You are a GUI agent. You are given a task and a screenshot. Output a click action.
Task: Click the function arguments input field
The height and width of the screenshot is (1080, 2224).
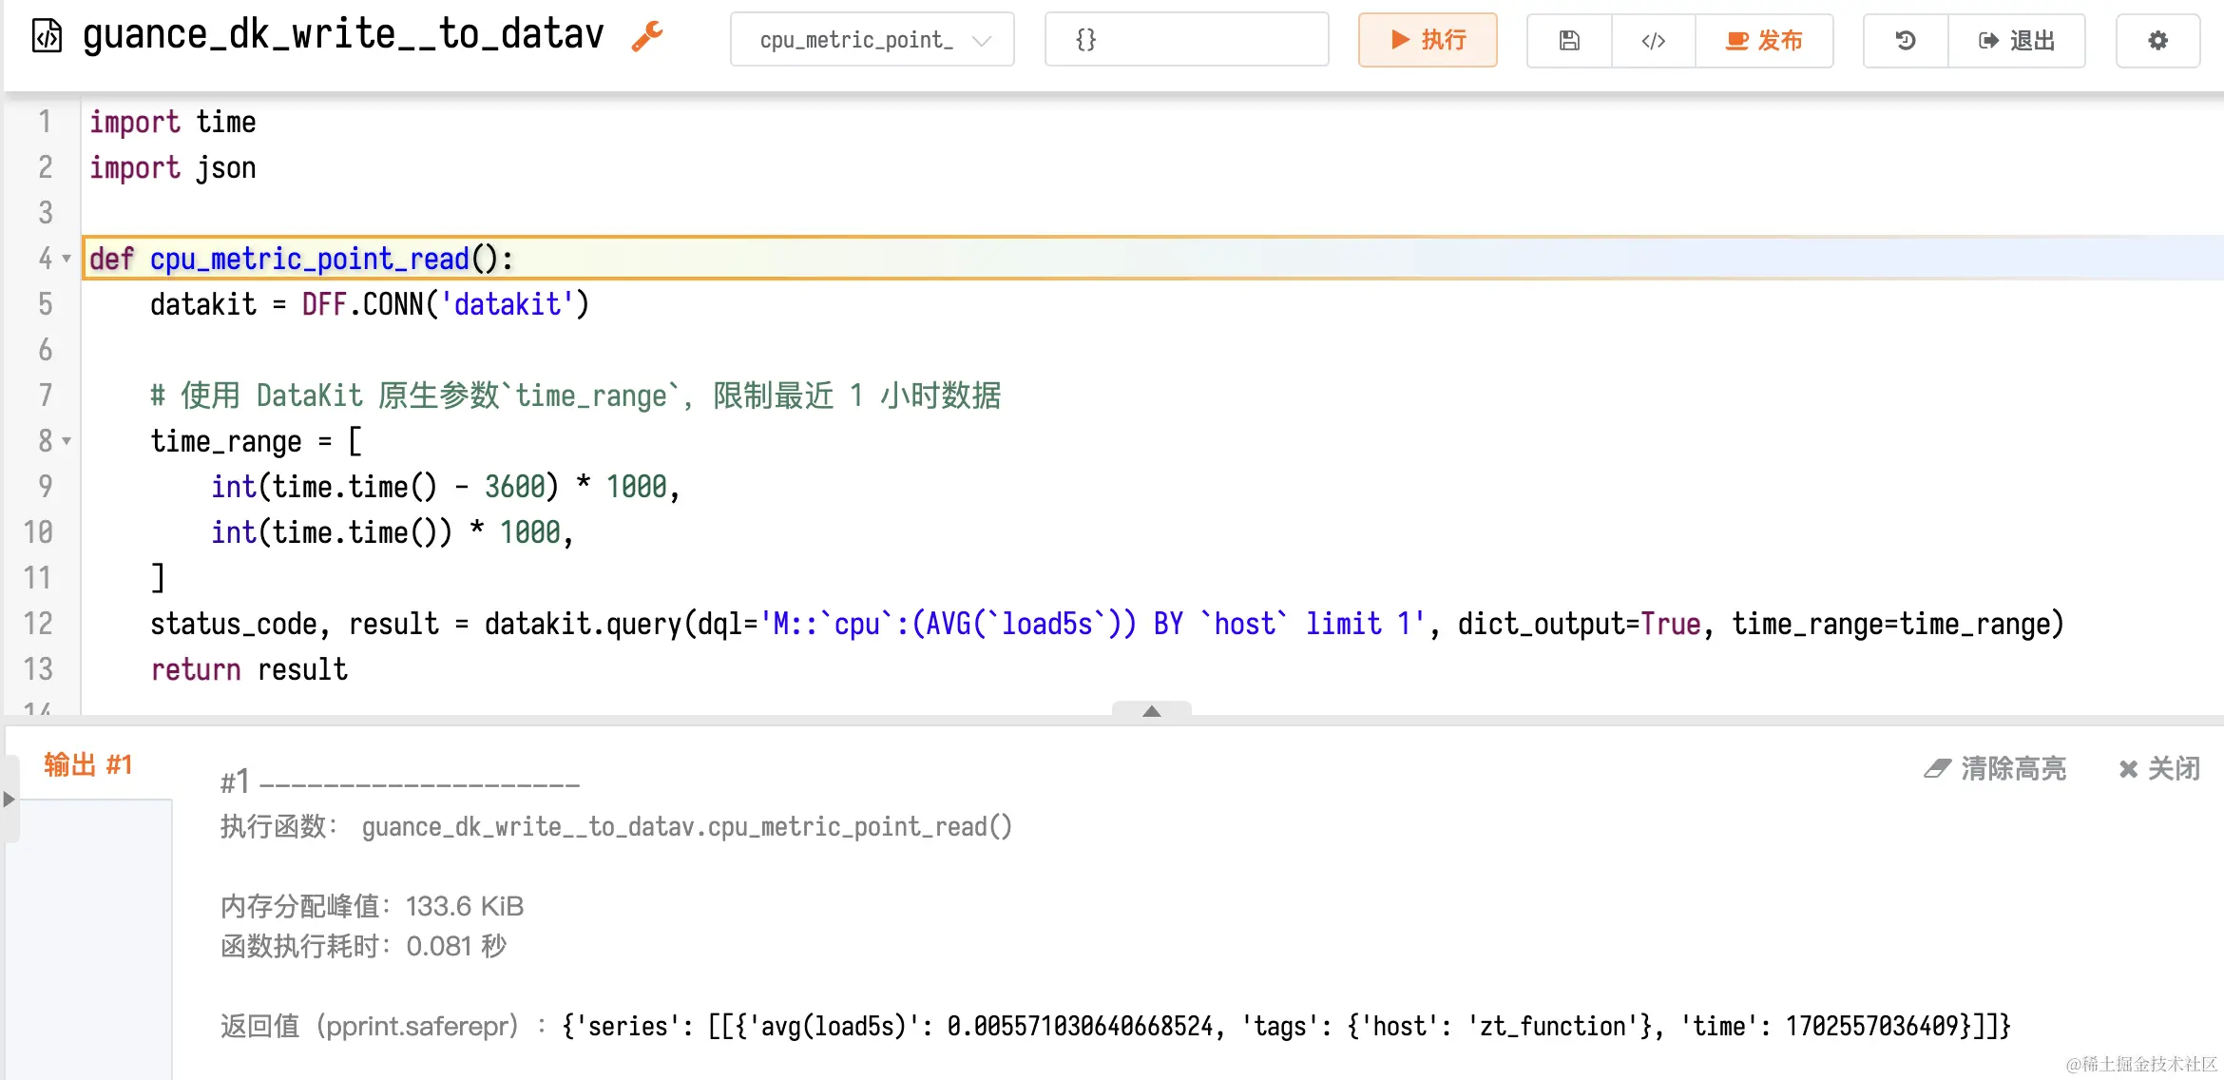[1186, 40]
